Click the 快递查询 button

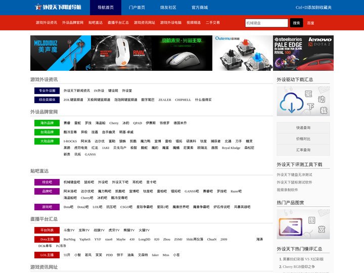click(303, 128)
